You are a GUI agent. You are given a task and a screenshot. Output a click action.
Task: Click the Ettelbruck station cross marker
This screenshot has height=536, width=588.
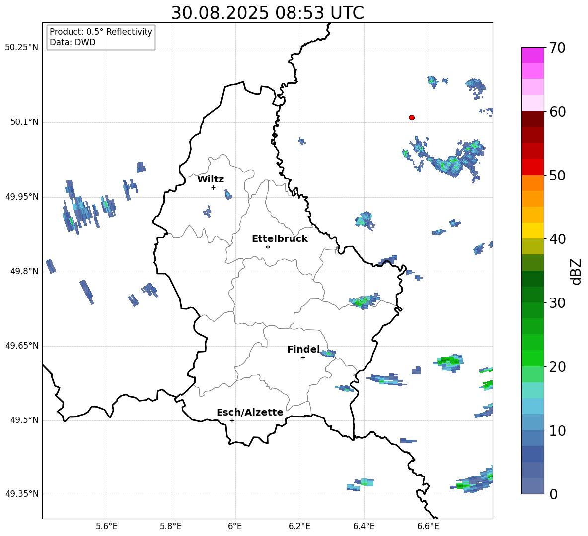point(268,247)
